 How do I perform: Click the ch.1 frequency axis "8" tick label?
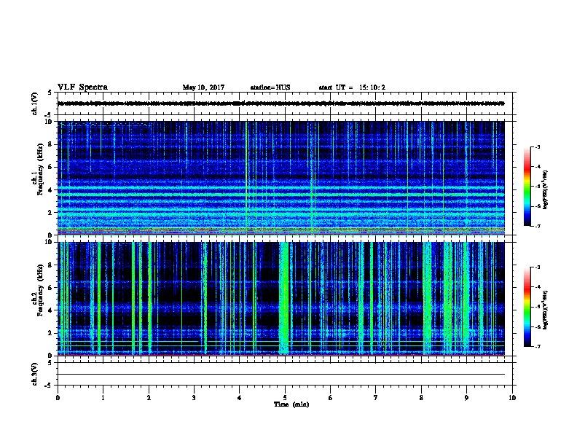tap(50, 144)
